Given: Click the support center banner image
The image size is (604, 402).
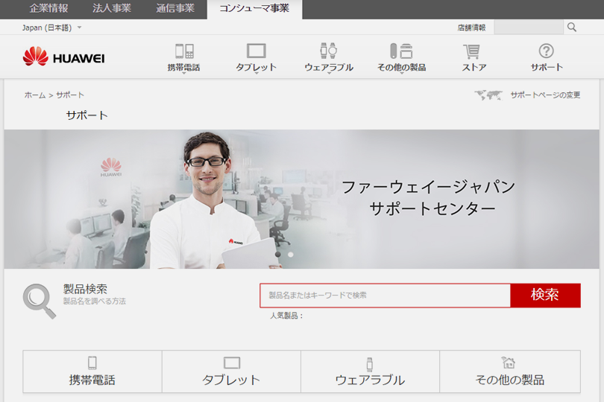Looking at the screenshot, I should (x=301, y=199).
